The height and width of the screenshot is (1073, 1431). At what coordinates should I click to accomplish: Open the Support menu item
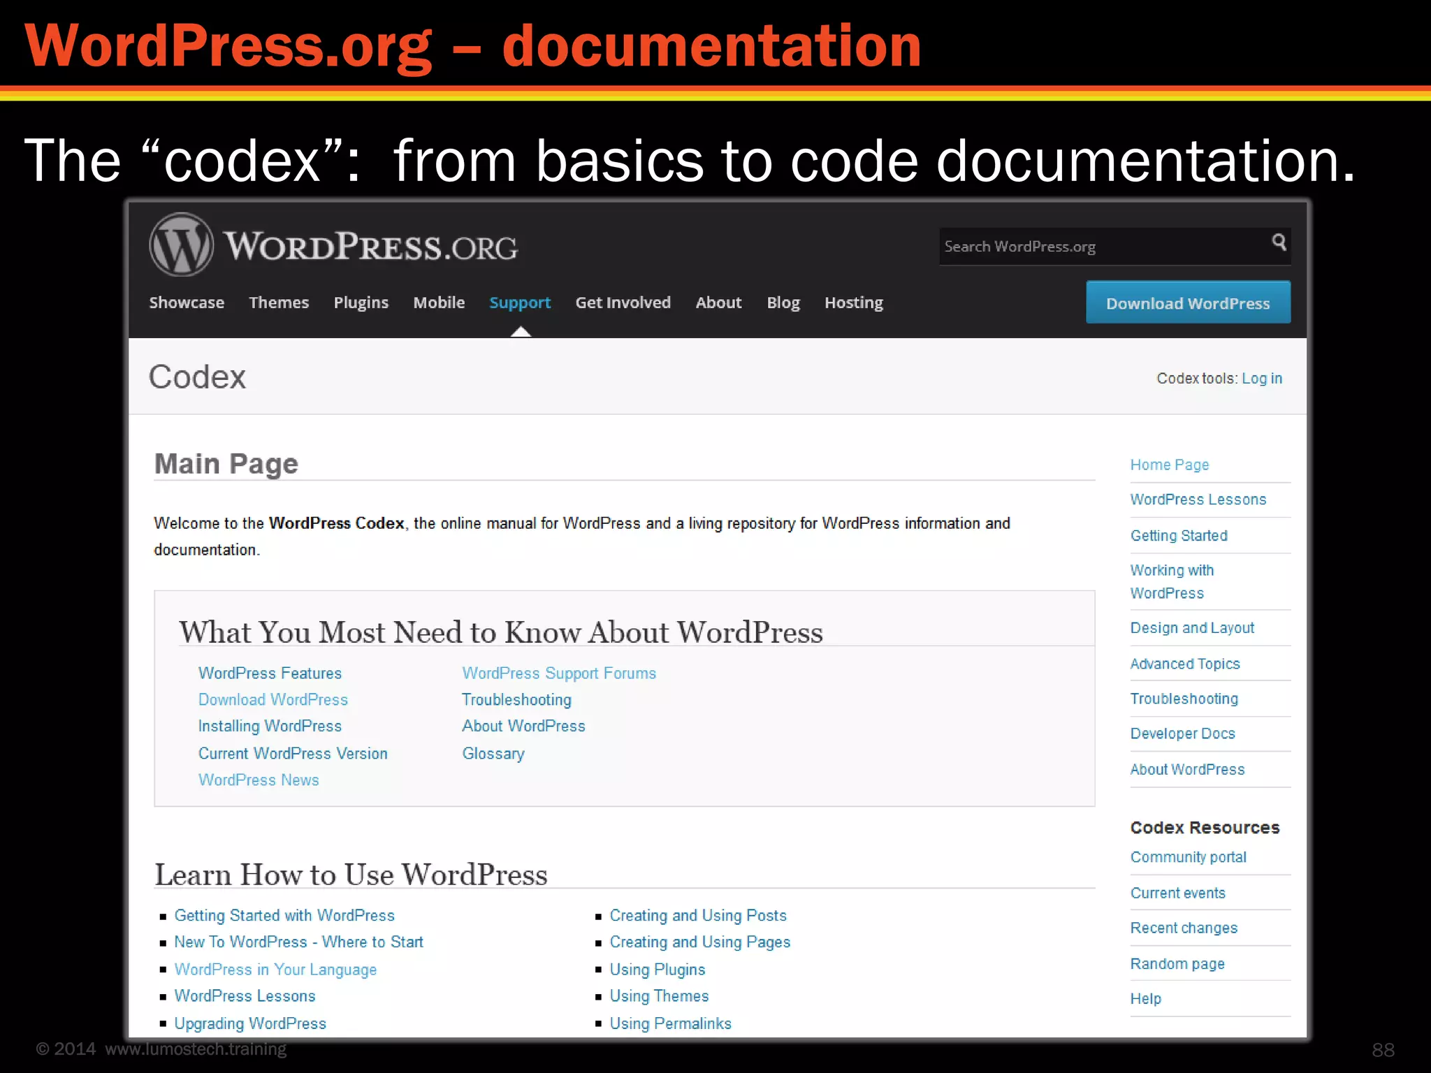point(520,302)
